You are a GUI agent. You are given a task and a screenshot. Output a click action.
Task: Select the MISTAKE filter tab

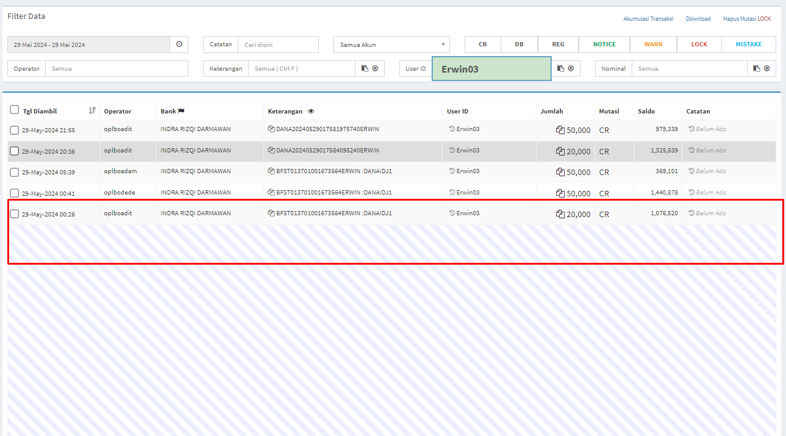click(748, 45)
